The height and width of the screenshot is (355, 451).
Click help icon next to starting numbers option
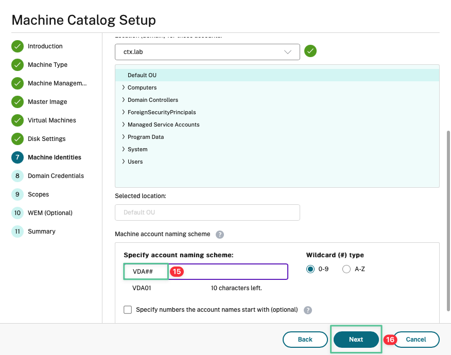tap(308, 310)
